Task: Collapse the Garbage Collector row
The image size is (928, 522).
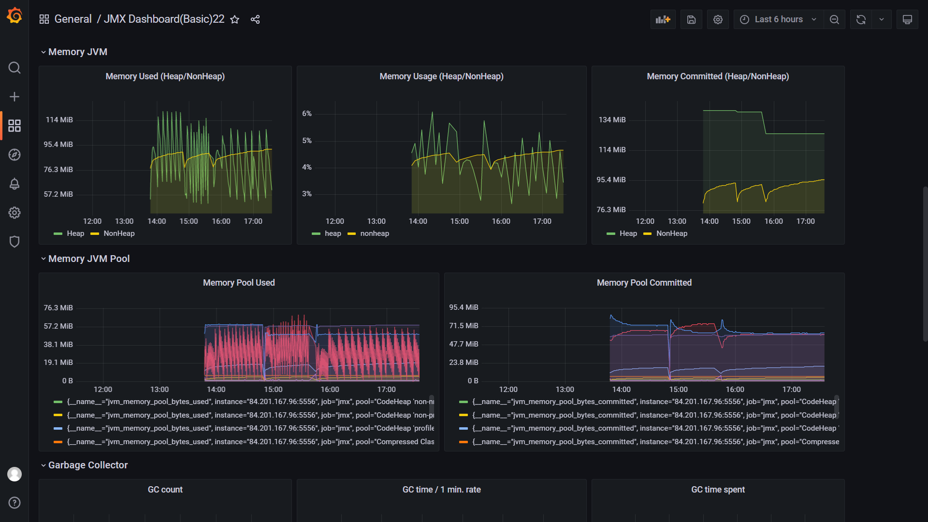Action: (x=88, y=465)
